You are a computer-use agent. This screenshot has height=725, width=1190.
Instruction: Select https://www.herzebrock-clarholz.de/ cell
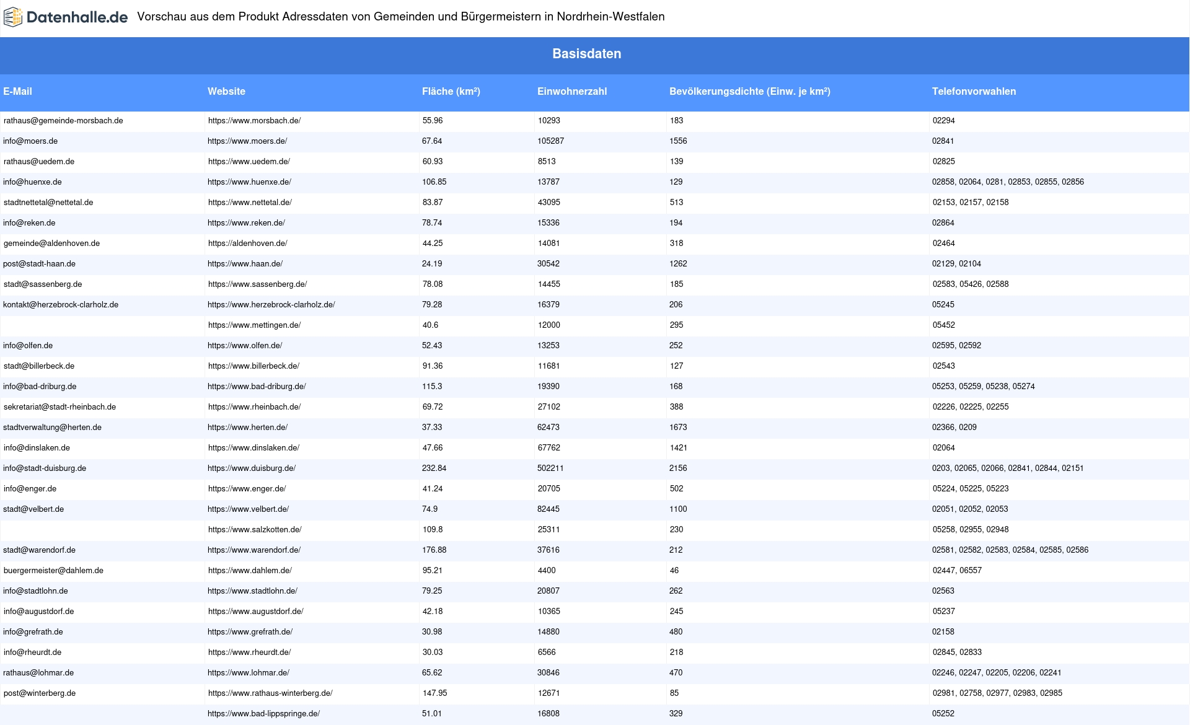coord(271,305)
